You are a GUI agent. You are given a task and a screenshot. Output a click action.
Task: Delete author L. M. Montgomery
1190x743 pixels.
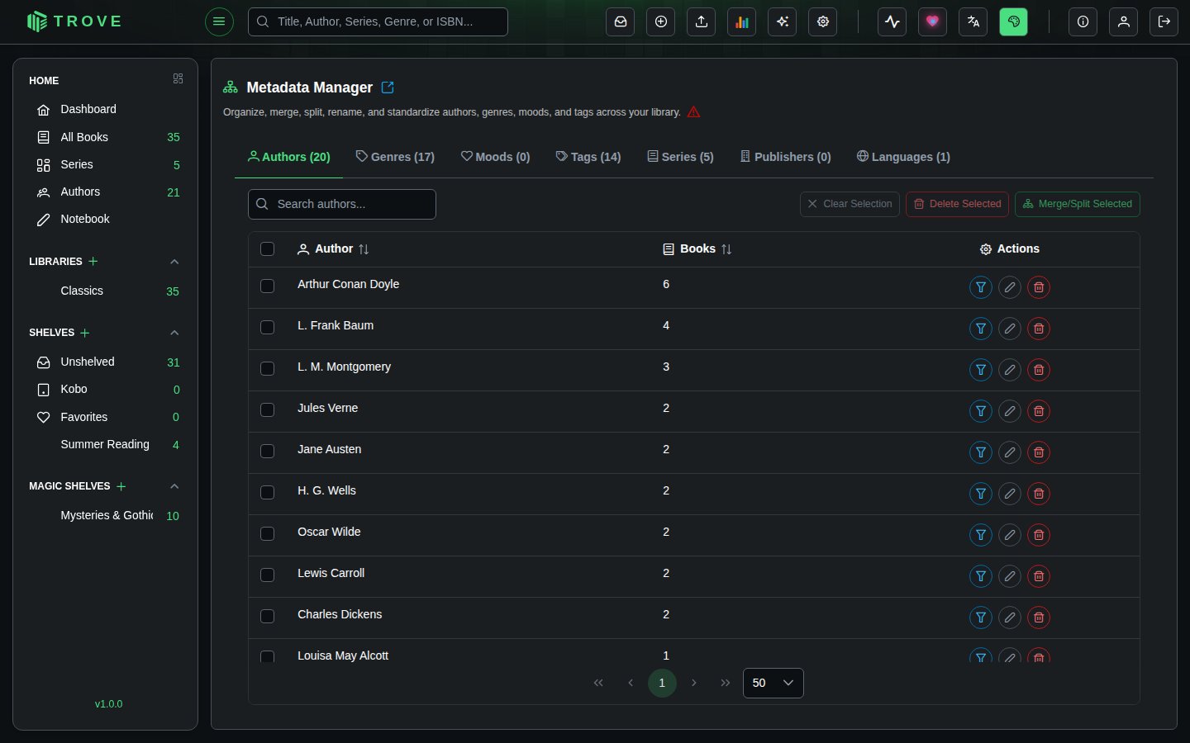click(1039, 370)
